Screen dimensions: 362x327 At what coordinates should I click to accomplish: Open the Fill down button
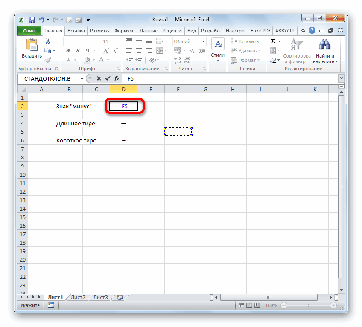coord(273,51)
